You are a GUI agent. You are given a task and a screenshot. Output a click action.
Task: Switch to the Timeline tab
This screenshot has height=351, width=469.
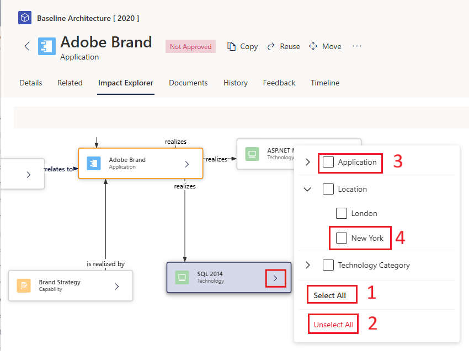[325, 83]
